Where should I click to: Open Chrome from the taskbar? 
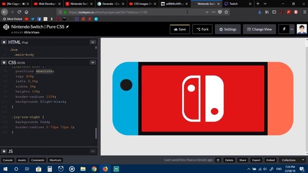[x=94, y=169]
